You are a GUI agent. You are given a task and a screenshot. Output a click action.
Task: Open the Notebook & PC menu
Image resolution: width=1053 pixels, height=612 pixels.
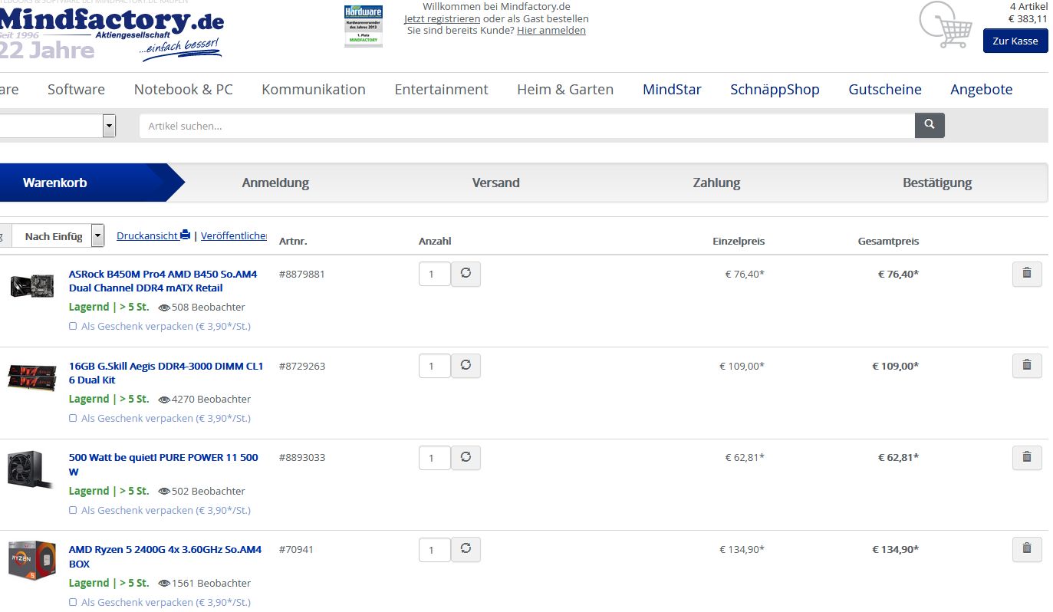183,89
